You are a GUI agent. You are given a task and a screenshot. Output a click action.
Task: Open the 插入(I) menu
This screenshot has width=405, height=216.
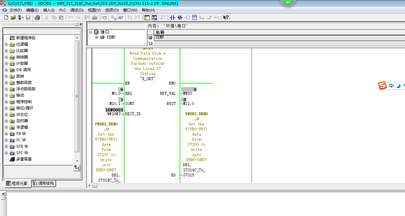coord(49,10)
